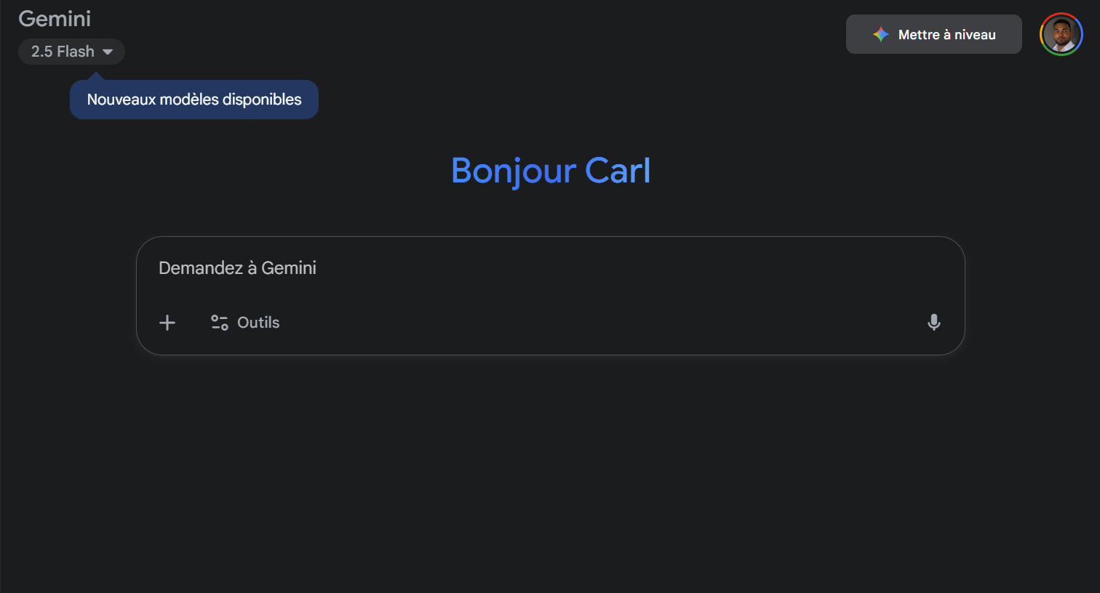Image resolution: width=1100 pixels, height=593 pixels.
Task: Click the Gemini logo text
Action: coord(55,19)
